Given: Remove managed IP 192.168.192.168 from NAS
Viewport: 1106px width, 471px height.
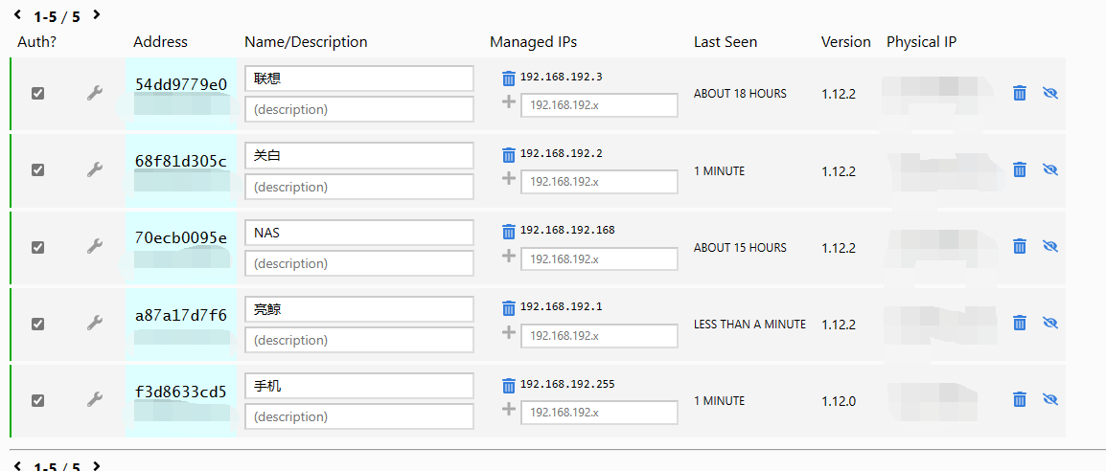Looking at the screenshot, I should (x=509, y=231).
